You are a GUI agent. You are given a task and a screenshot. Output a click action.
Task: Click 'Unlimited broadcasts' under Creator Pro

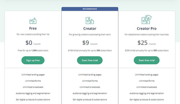pos(147,87)
